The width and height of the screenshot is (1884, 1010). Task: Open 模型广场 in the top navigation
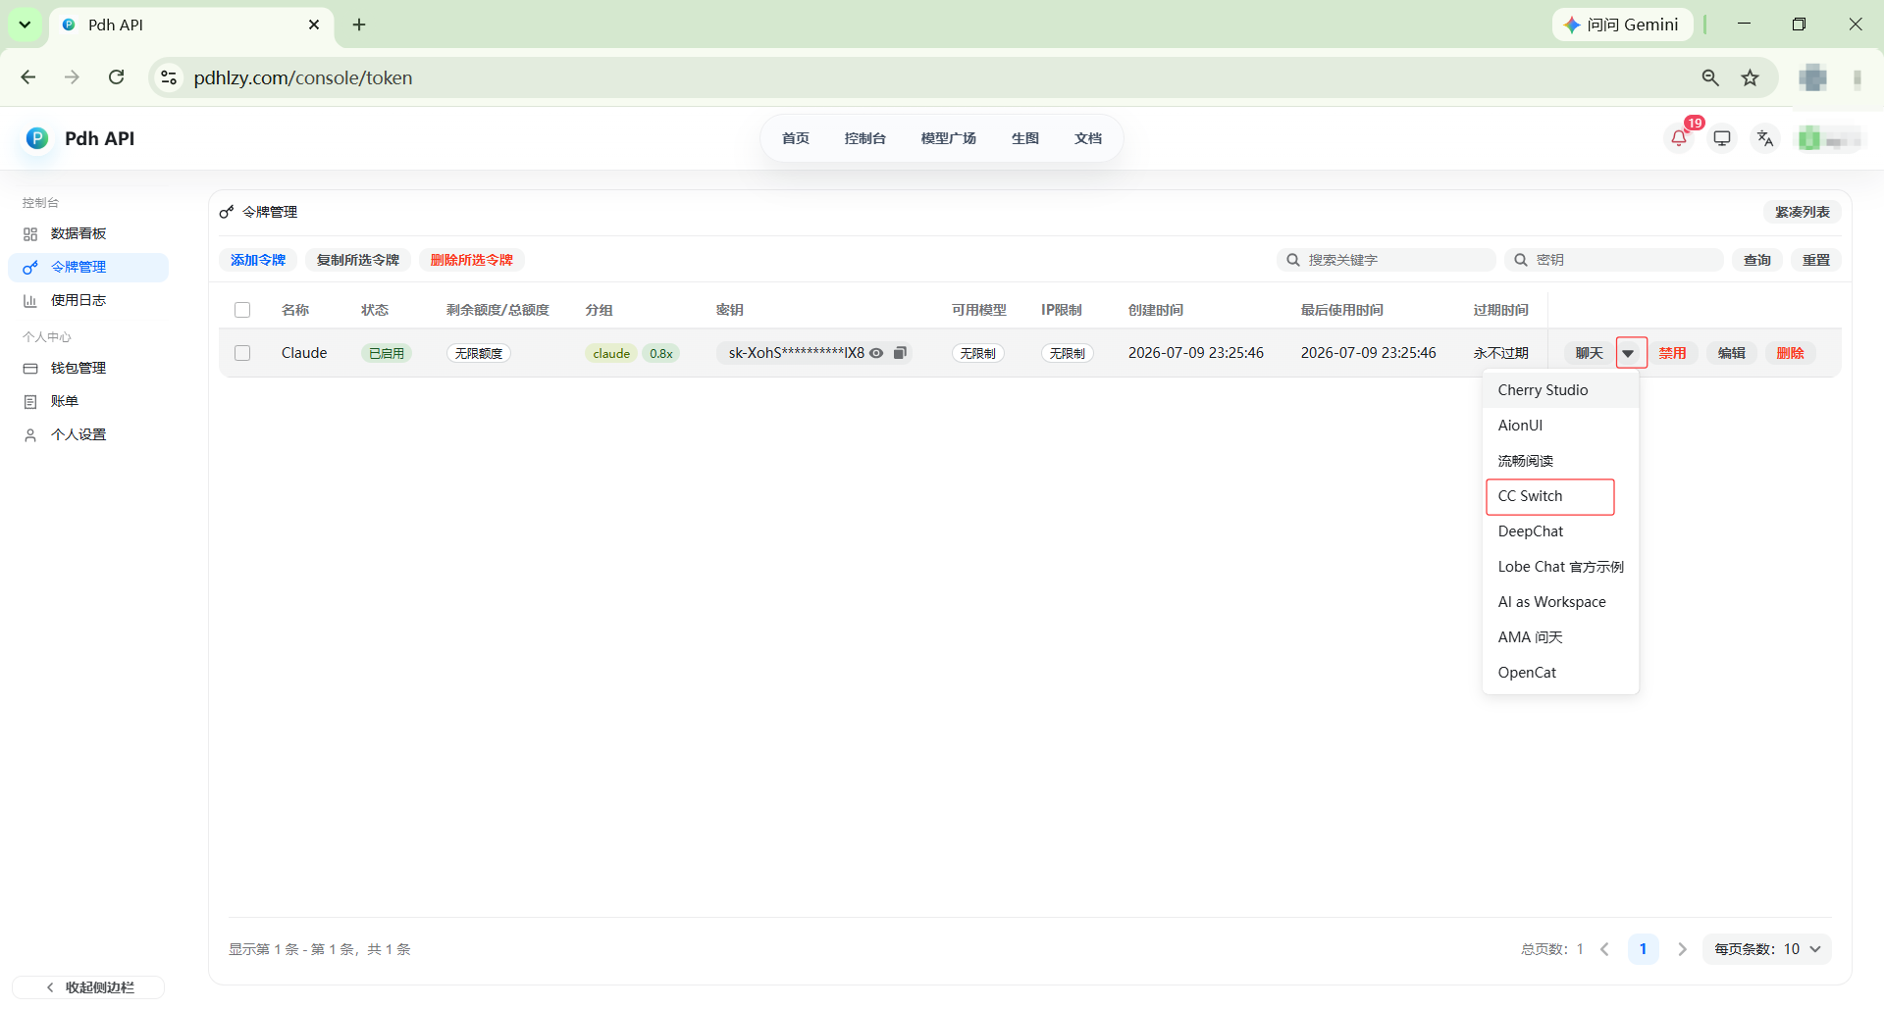949,138
